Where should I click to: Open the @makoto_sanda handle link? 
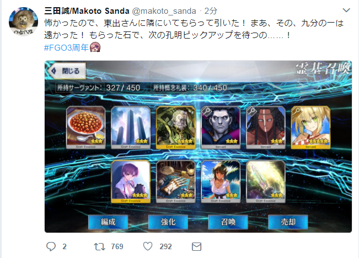164,11
